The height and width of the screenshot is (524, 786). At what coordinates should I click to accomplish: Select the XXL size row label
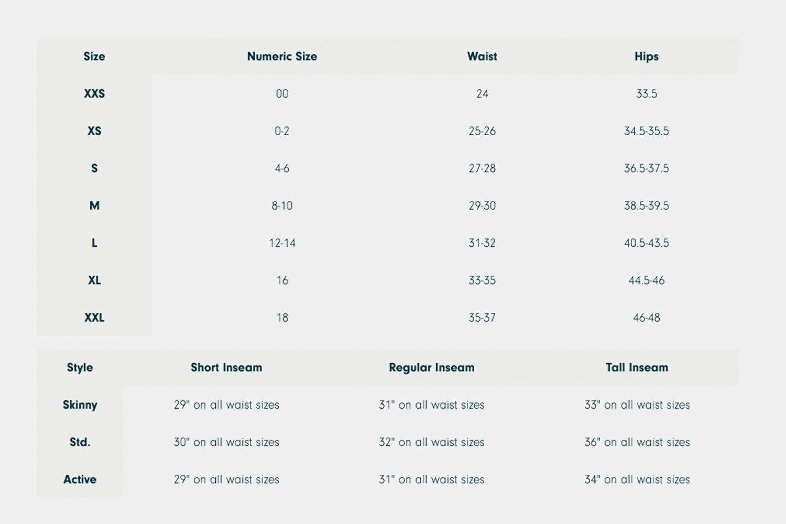94,318
